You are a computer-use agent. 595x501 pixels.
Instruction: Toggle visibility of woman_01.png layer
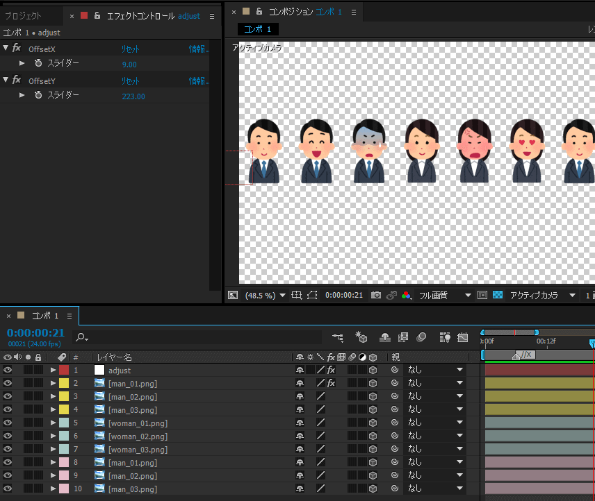(x=8, y=423)
